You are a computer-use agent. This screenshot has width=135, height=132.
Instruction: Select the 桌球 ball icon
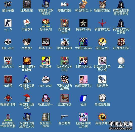[121, 61]
